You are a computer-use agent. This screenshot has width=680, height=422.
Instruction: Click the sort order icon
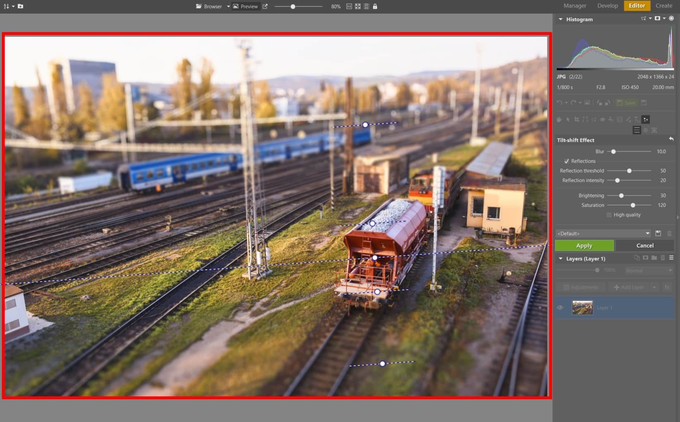[6, 6]
